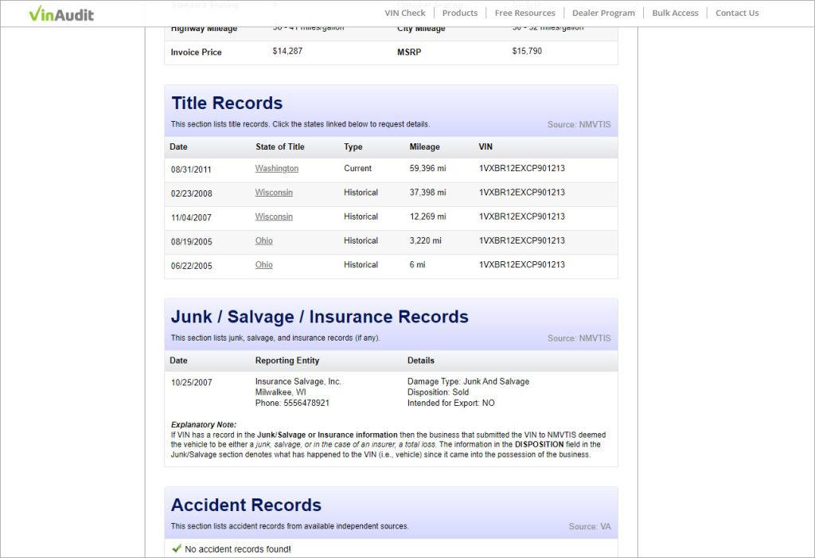Open the Bulk Access page
815x558 pixels.
[675, 13]
